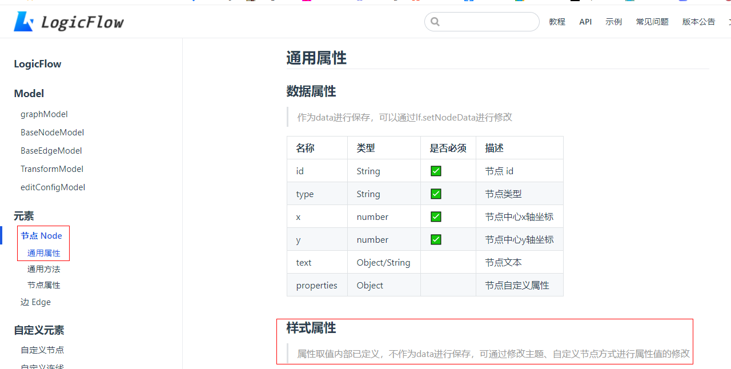The width and height of the screenshot is (731, 369).
Task: Open the graphModel documentation page
Action: pyautogui.click(x=44, y=114)
